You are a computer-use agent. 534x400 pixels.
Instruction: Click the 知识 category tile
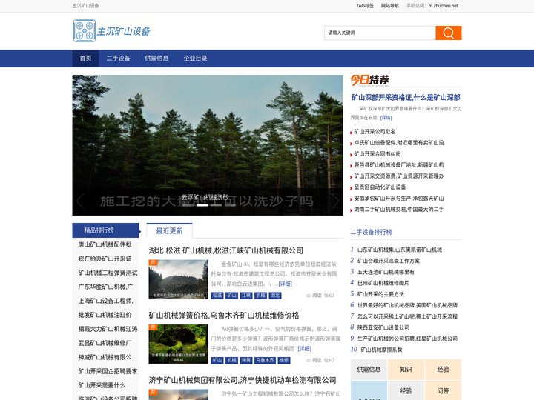[406, 370]
